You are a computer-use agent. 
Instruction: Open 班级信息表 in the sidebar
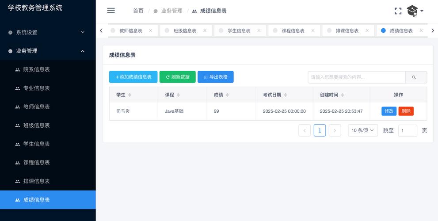[48, 126]
